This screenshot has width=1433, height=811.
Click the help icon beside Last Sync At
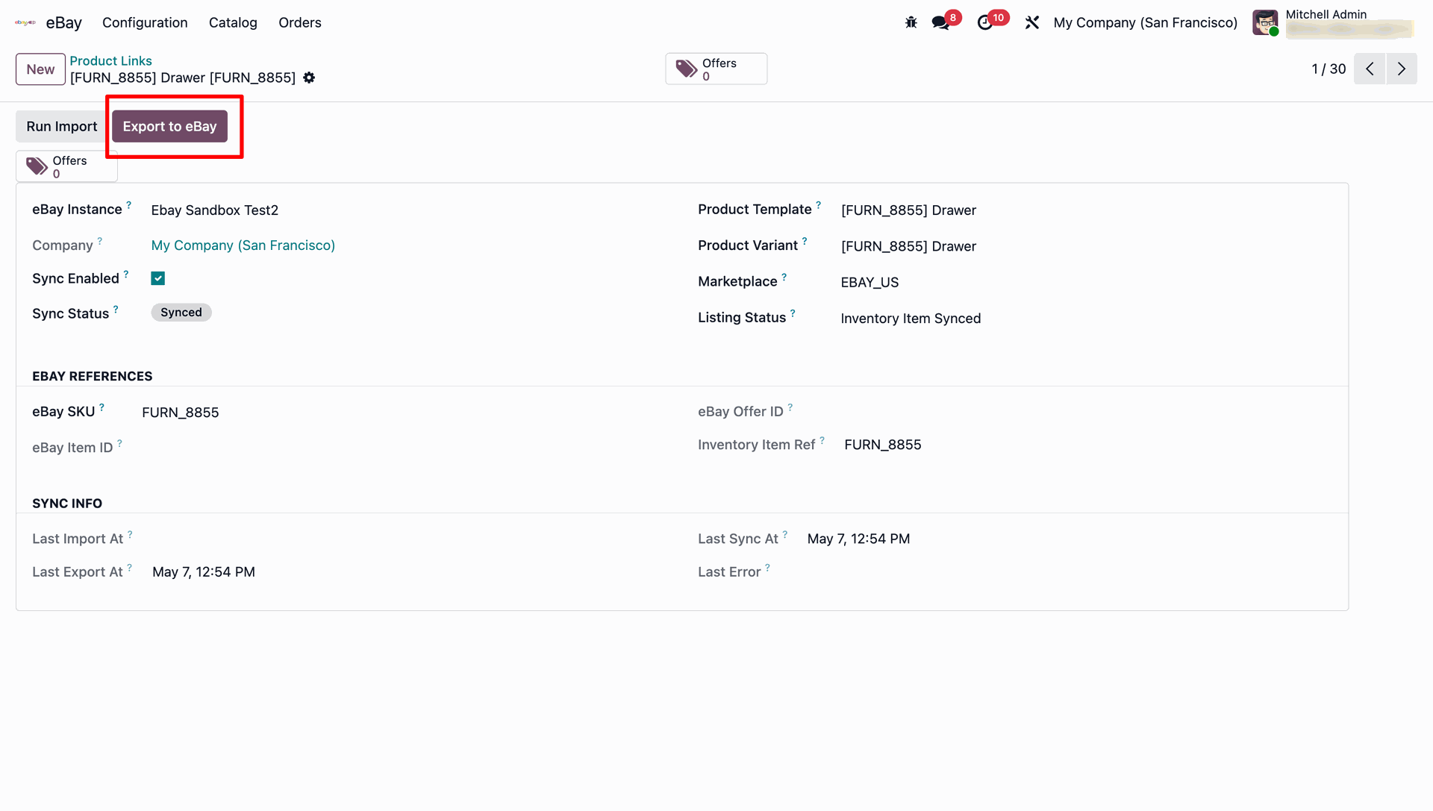(x=784, y=534)
